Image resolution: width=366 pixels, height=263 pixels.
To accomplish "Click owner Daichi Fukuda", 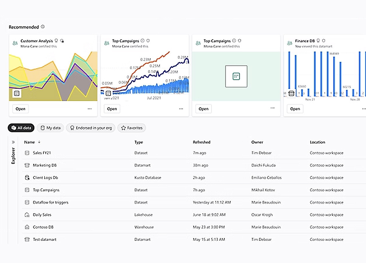I will point(263,165).
